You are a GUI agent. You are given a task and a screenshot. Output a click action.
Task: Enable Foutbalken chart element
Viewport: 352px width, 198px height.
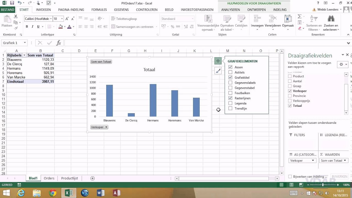click(230, 93)
